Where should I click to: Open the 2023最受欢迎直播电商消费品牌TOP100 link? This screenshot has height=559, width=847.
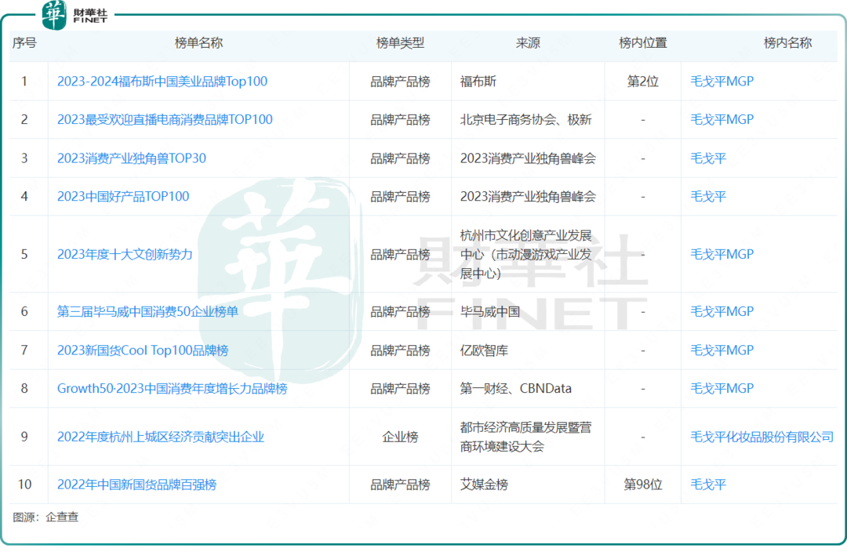click(x=165, y=120)
